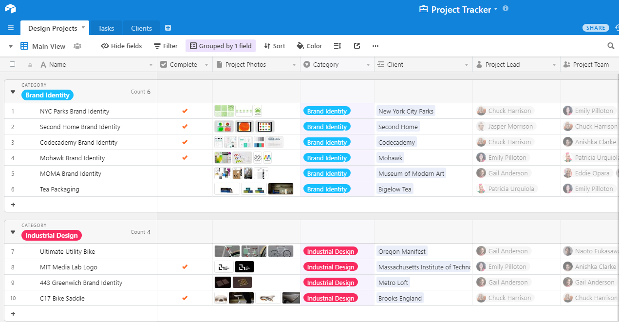Open the Project Photos column dropdown arrow
The width and height of the screenshot is (619, 322).
294,65
